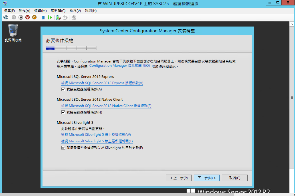Viewport: 295px width, 196px height.
Task: Toggle Silverlight license and auto-update checkbox
Action: [x=63, y=148]
